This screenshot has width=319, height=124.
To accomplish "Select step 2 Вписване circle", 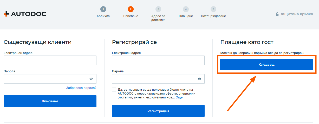I will (x=131, y=9).
